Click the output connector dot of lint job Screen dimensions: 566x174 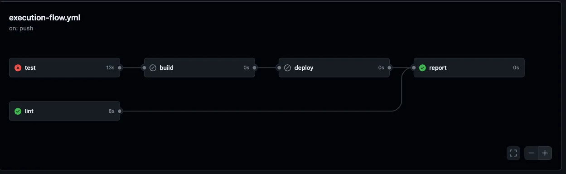[x=120, y=111]
